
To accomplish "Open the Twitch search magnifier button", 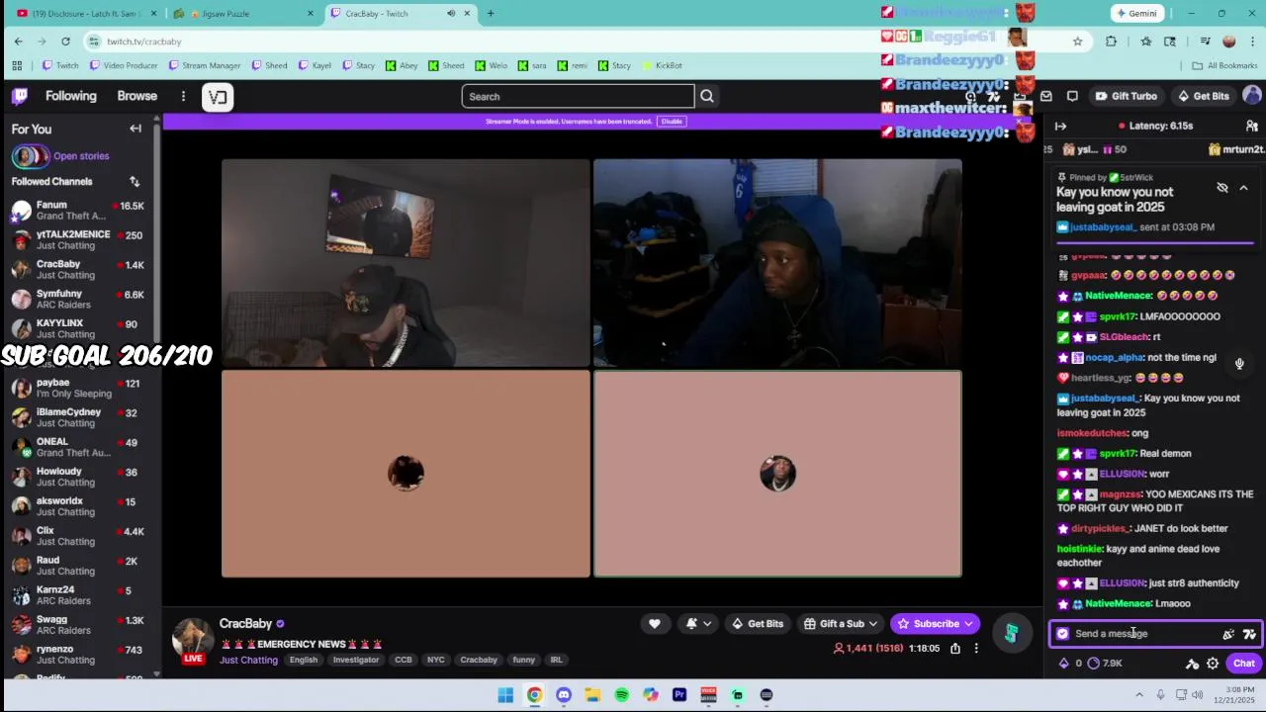I will (x=707, y=96).
